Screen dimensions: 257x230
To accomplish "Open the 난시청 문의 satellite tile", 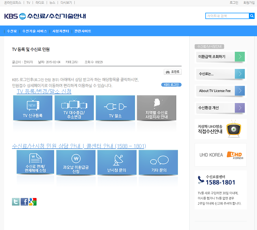I will 117,162.
